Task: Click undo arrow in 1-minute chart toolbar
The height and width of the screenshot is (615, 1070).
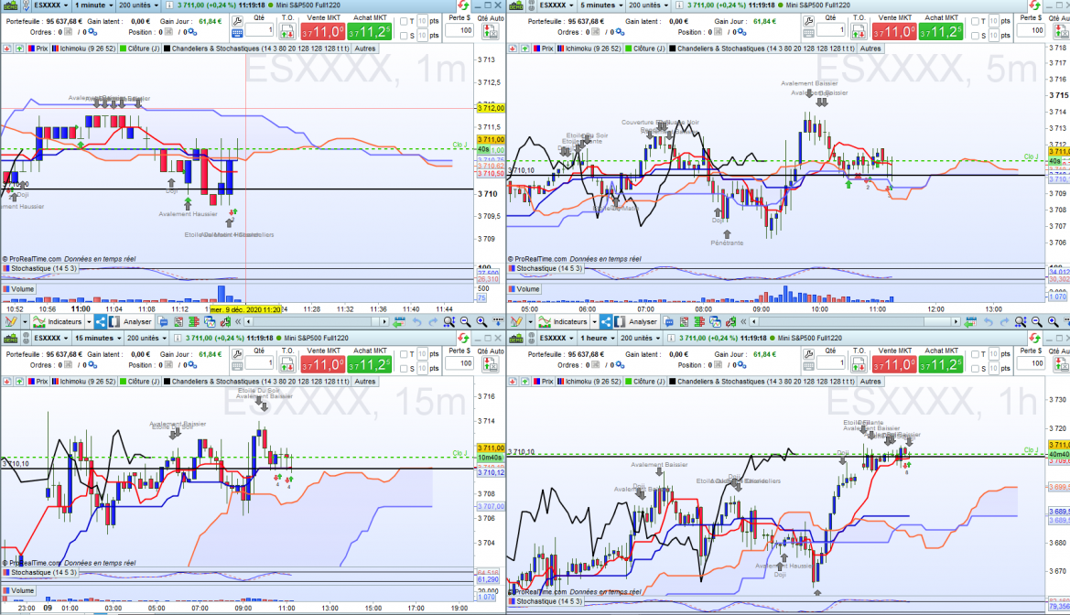Action: point(416,322)
